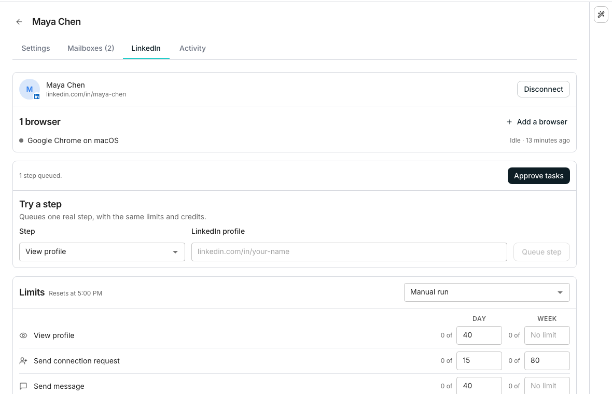Click the Idle · 13 minutes ago status
This screenshot has height=394, width=612.
point(539,140)
